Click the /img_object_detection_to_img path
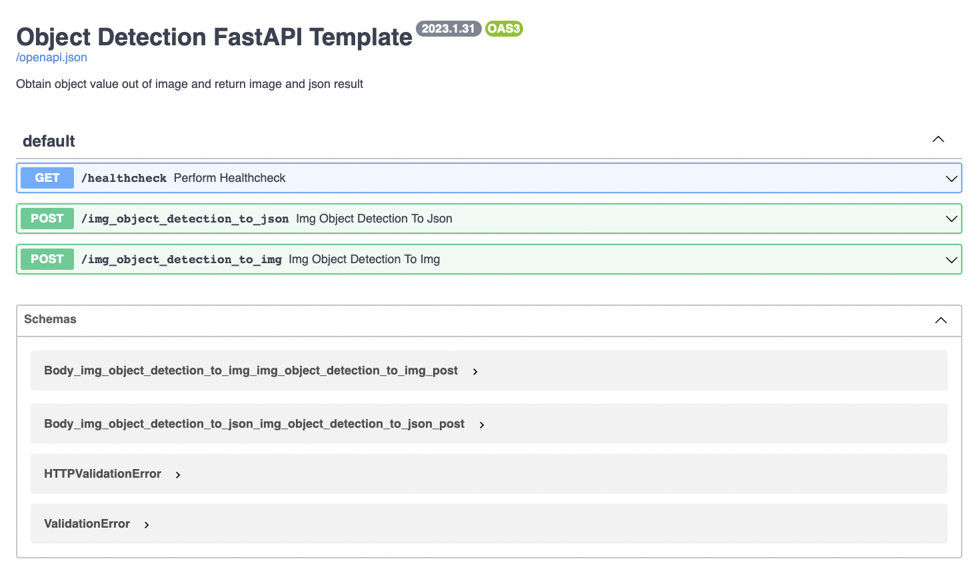 [181, 259]
